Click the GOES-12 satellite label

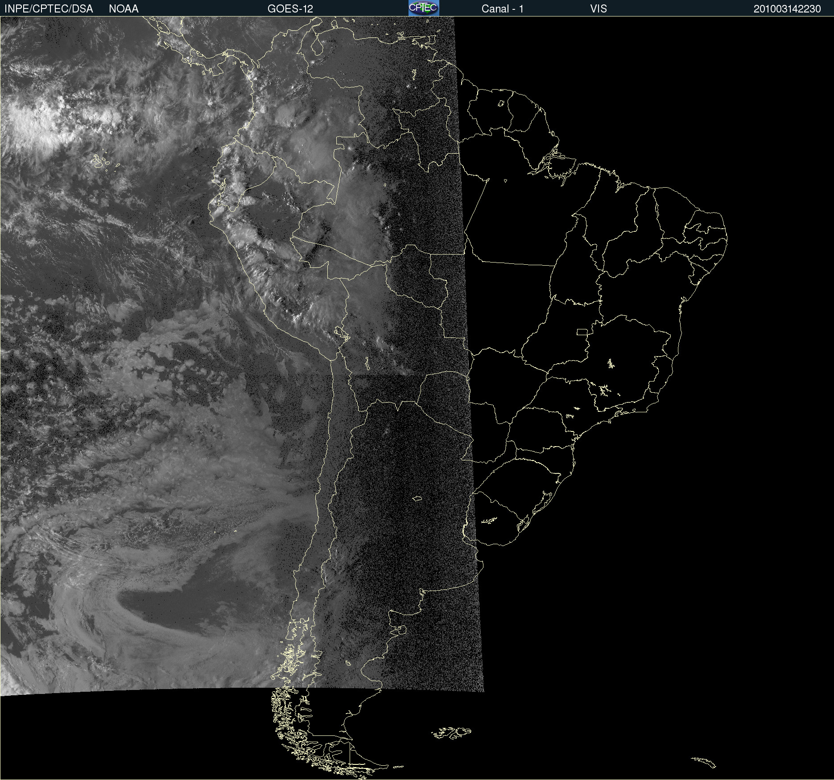click(290, 9)
